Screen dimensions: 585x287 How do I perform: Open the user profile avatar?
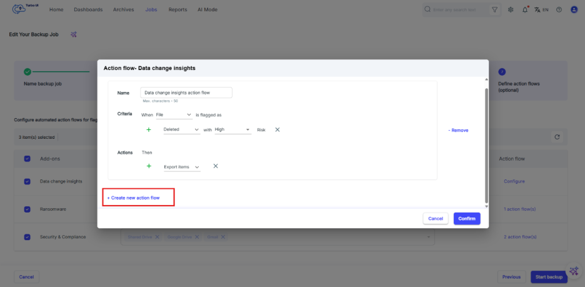pyautogui.click(x=574, y=10)
